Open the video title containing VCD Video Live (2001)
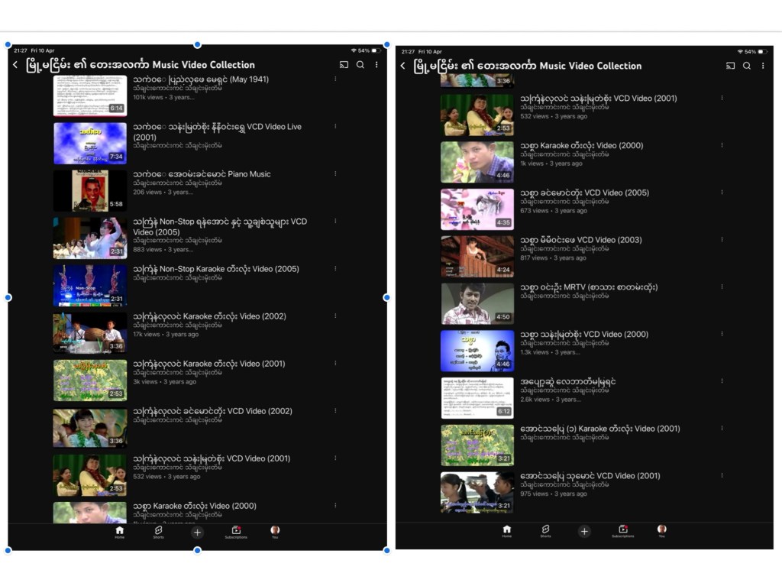 (x=217, y=131)
